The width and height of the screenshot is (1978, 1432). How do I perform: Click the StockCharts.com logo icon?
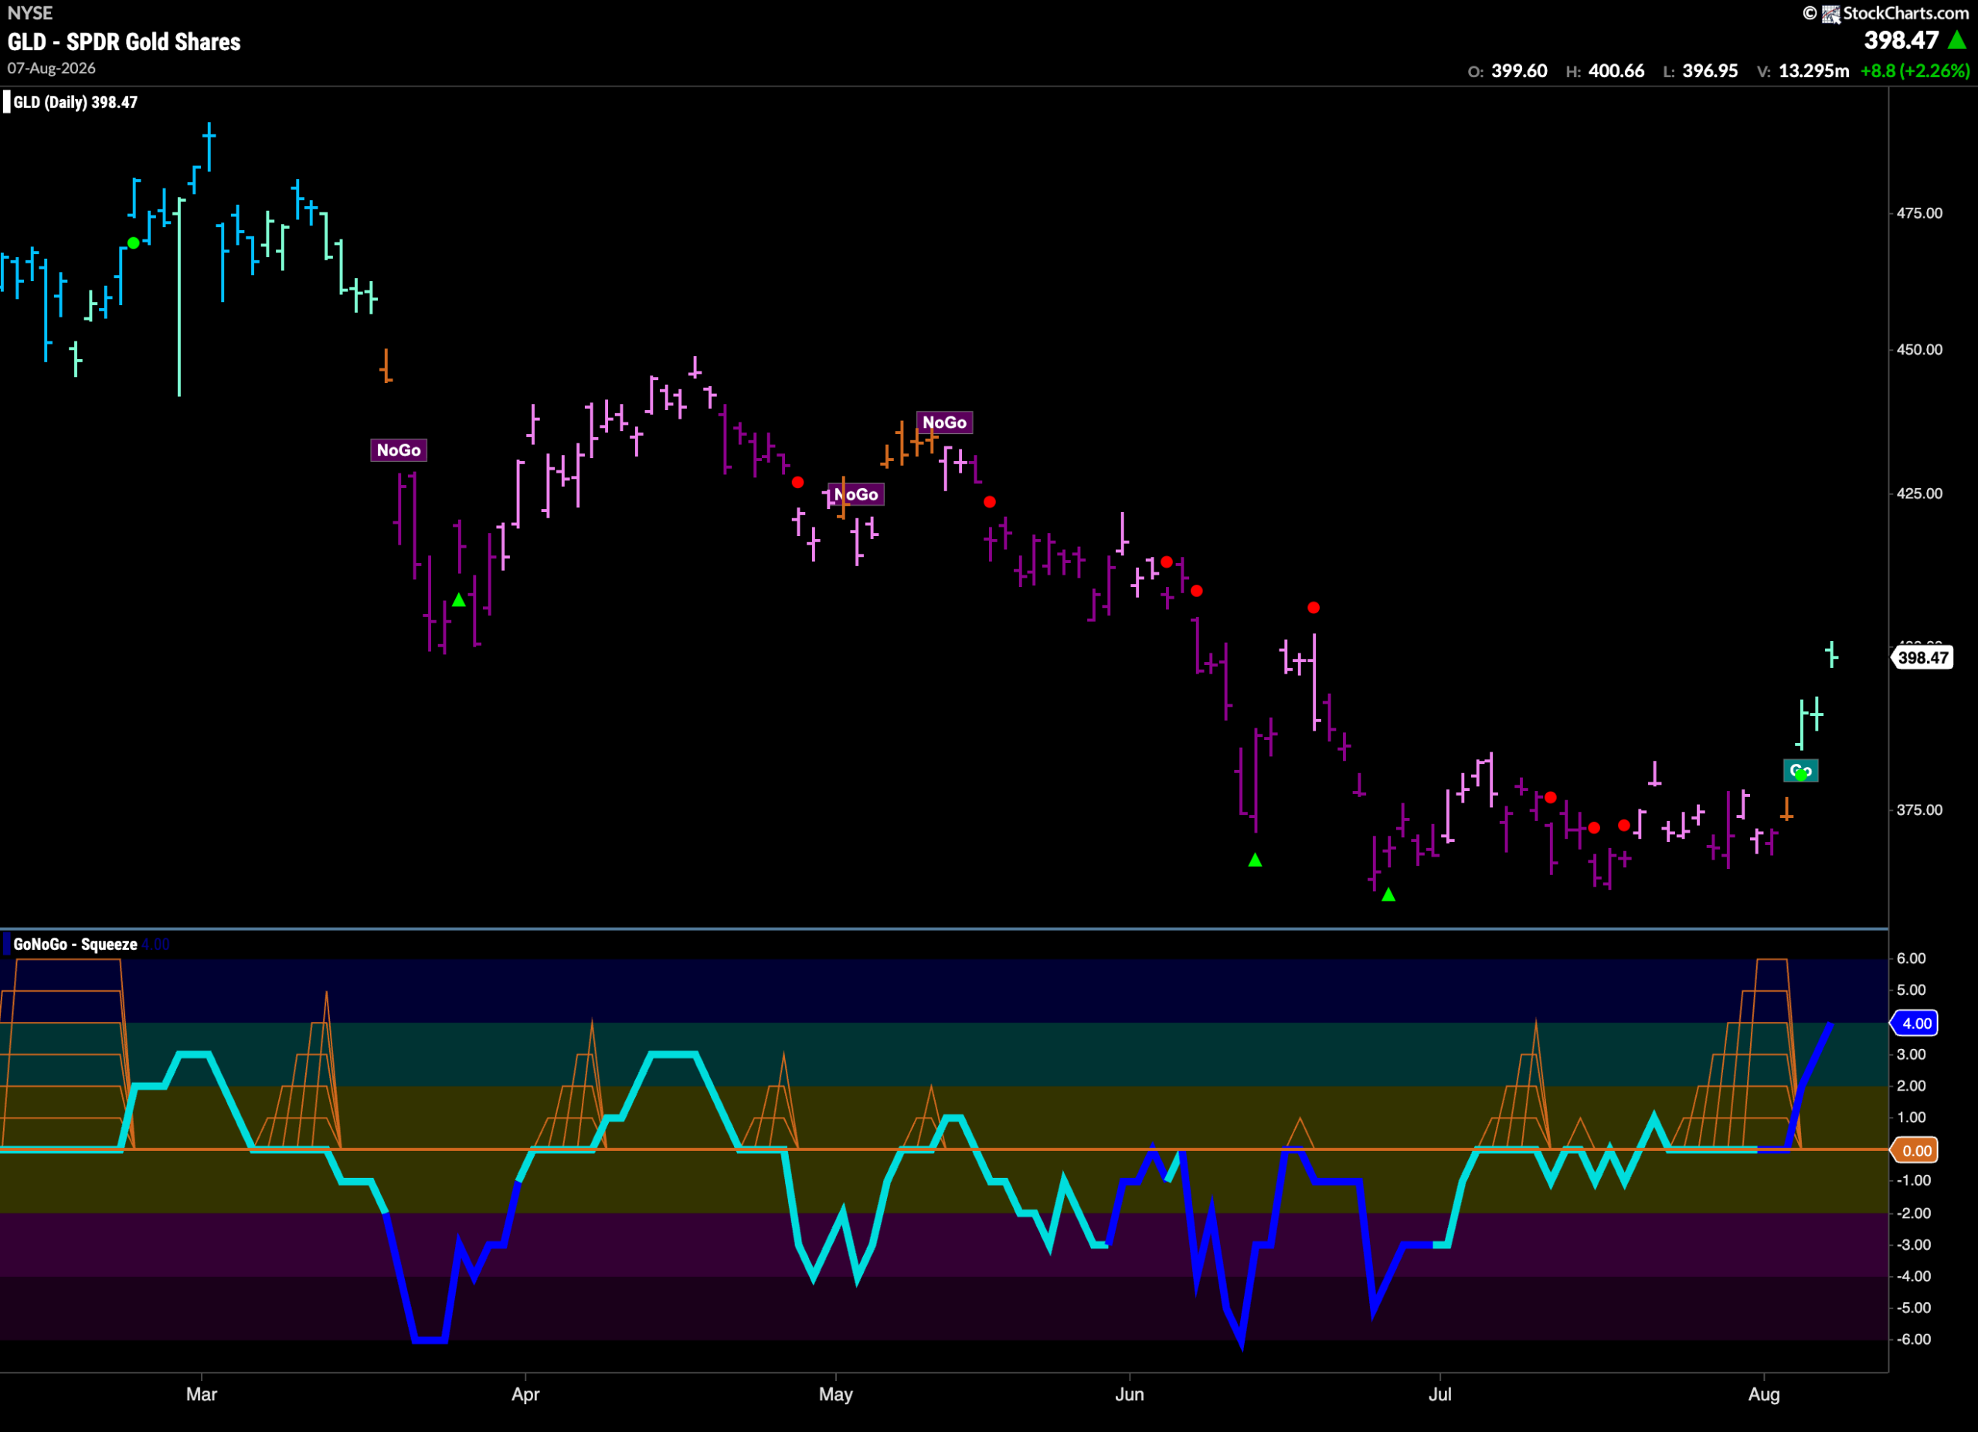1830,13
